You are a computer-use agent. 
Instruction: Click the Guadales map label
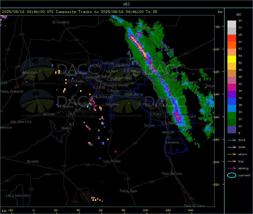click(150, 60)
